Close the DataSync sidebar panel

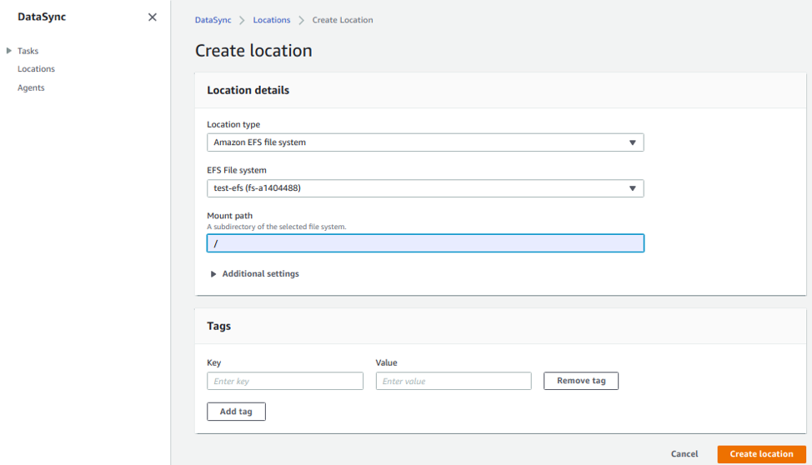click(152, 17)
